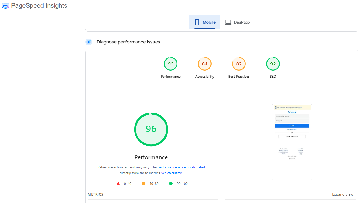Click the green circle 90–100 legend icon

tap(171, 183)
